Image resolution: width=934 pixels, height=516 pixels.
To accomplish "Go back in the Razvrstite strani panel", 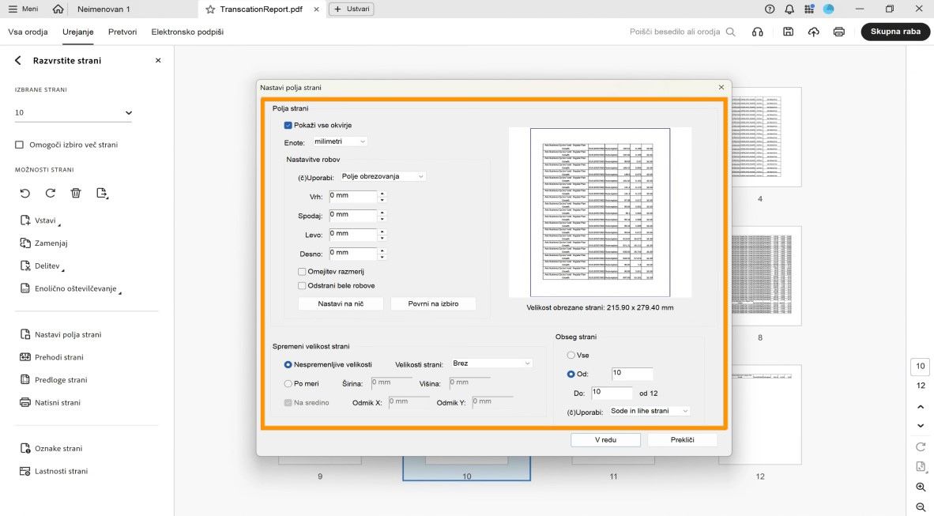I will [x=18, y=60].
